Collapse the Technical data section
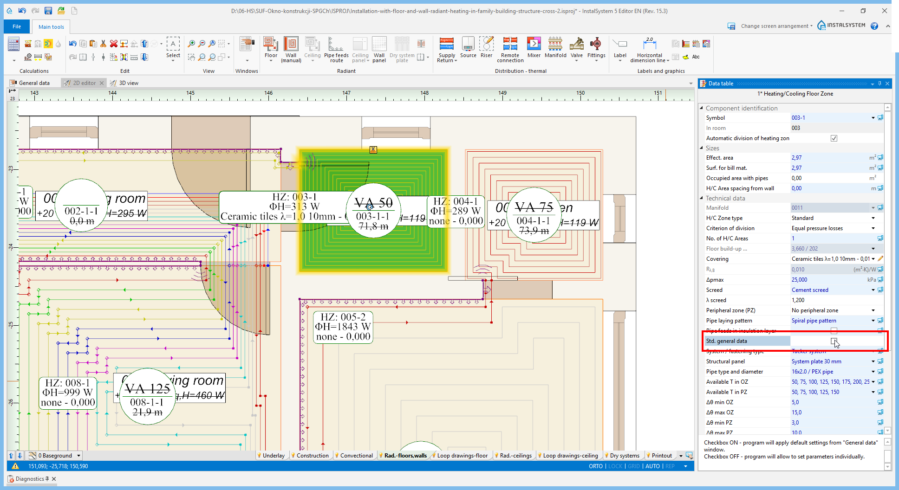Viewport: 899px width, 490px height. [x=702, y=198]
